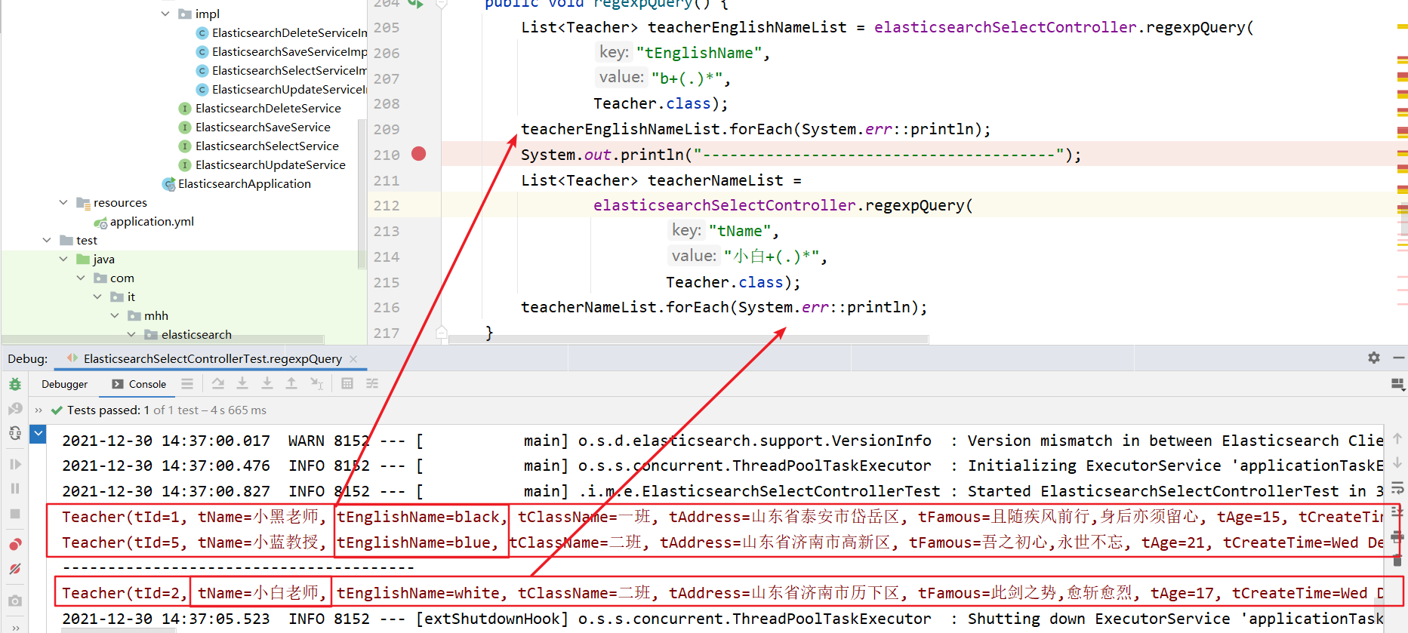Open ElasticsearchSelectServiceImpl class
The width and height of the screenshot is (1408, 633).
(x=282, y=70)
